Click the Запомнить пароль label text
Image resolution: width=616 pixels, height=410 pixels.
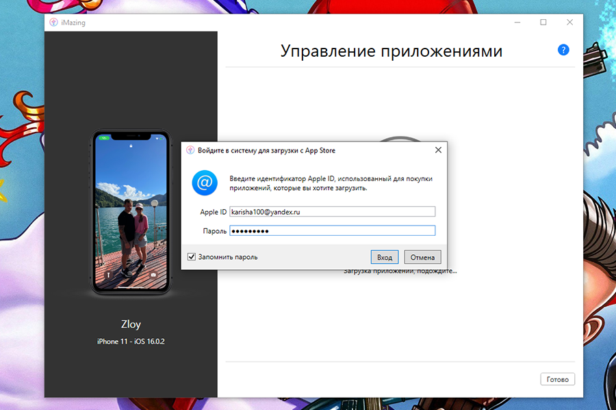(228, 257)
